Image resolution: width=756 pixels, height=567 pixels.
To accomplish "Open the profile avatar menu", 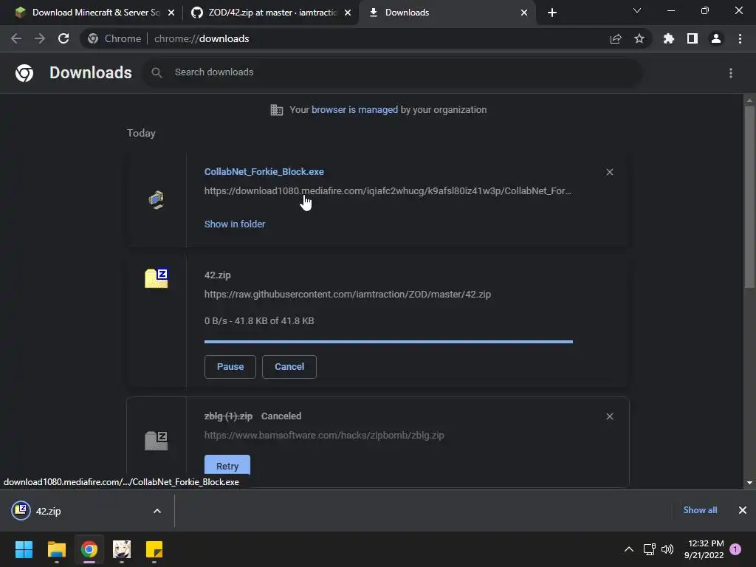I will coord(716,38).
